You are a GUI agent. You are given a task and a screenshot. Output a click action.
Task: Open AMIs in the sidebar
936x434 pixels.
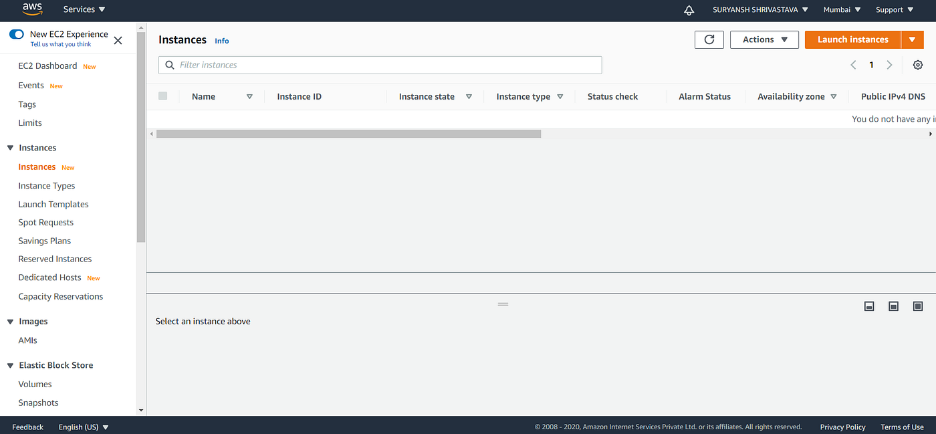(28, 340)
